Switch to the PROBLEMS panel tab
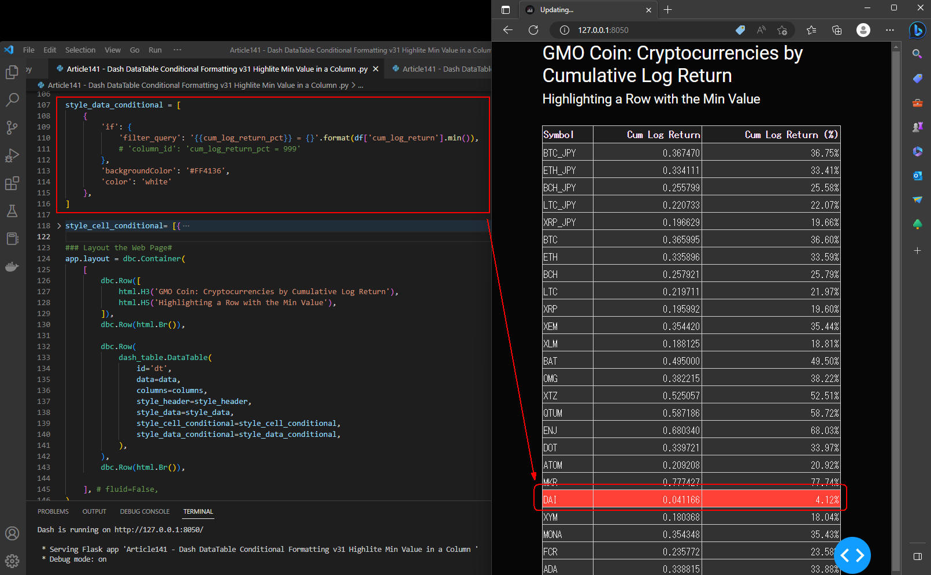931x575 pixels. 53,511
